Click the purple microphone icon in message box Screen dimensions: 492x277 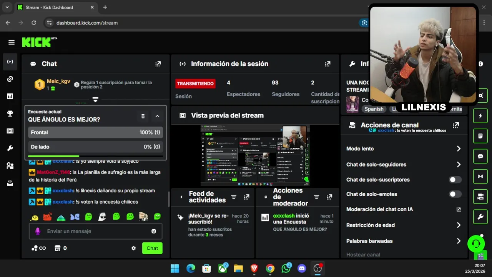point(38,231)
